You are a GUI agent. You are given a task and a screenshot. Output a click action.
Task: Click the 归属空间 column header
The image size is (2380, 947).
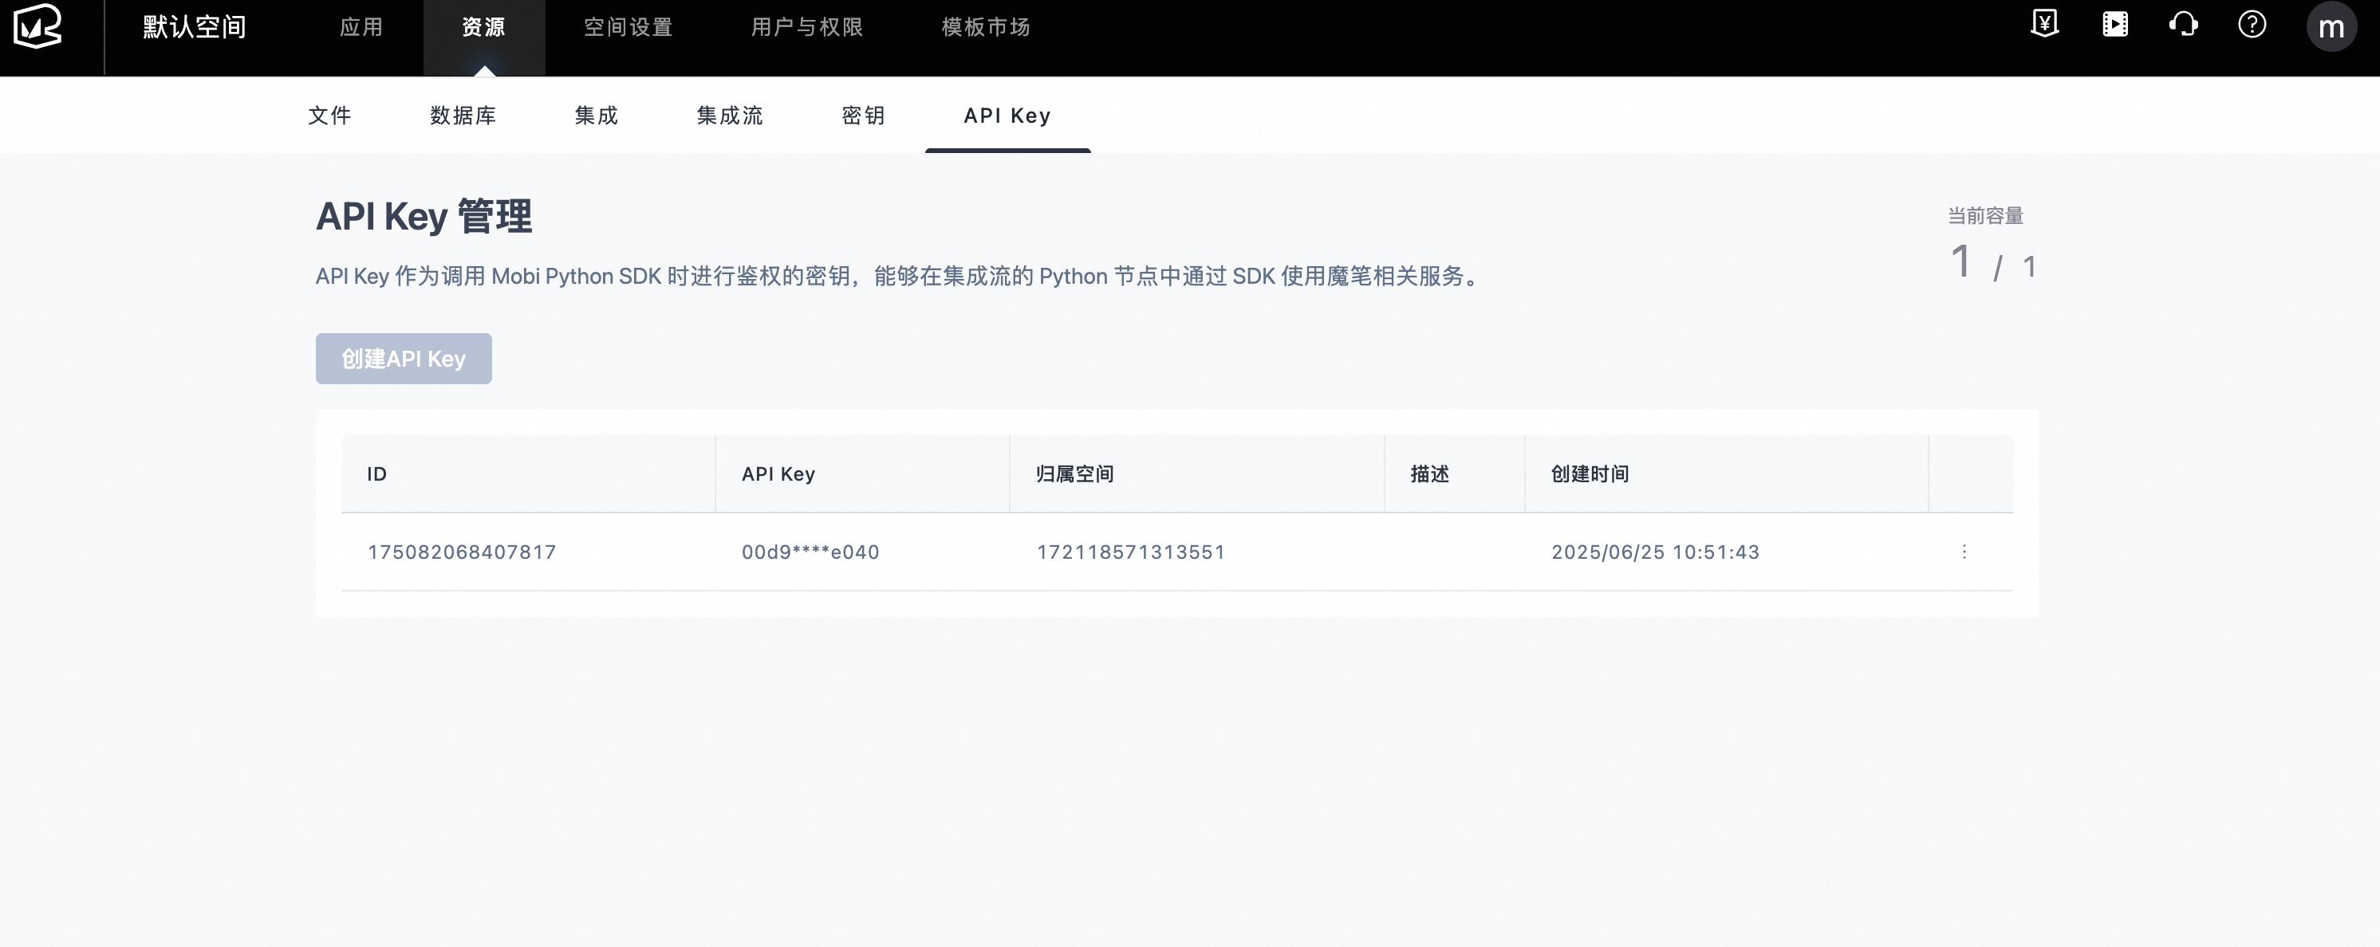pos(1196,473)
